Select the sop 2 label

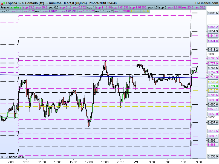coord(163,8)
